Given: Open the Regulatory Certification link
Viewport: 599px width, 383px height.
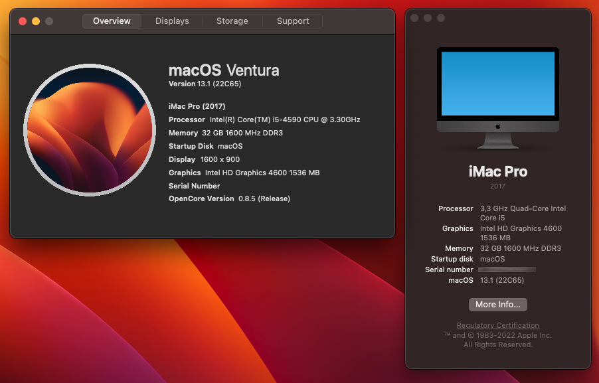Looking at the screenshot, I should click(498, 325).
